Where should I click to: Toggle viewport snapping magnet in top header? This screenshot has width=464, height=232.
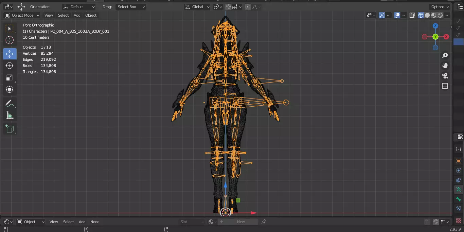tap(228, 7)
